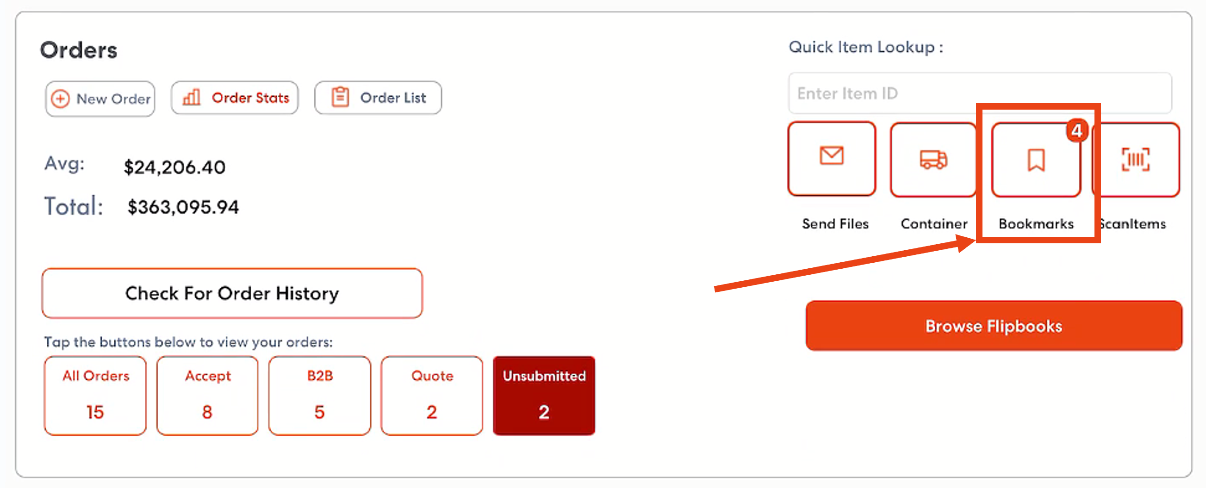This screenshot has height=488, width=1206.
Task: Select the Unsubmitted orders tile
Action: (x=544, y=395)
